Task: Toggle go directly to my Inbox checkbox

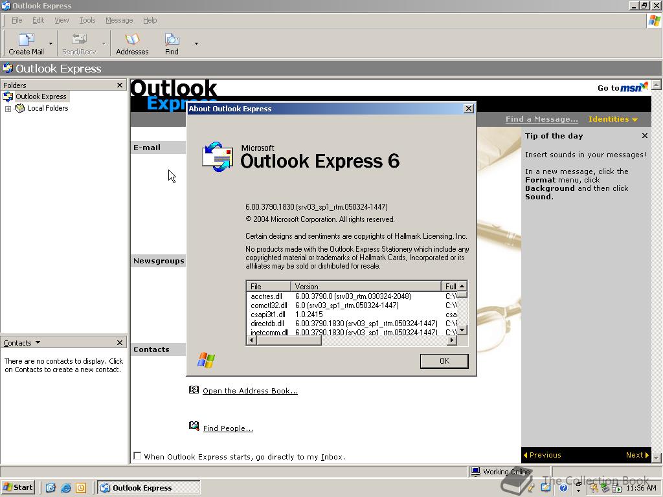Action: tap(137, 456)
